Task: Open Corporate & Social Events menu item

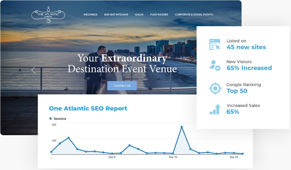Action: coord(194,15)
